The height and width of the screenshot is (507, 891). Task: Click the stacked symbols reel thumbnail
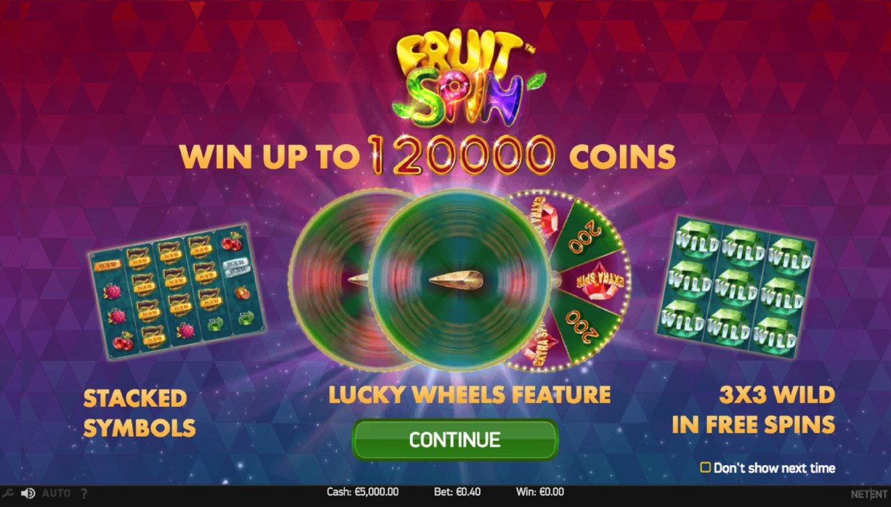(178, 290)
